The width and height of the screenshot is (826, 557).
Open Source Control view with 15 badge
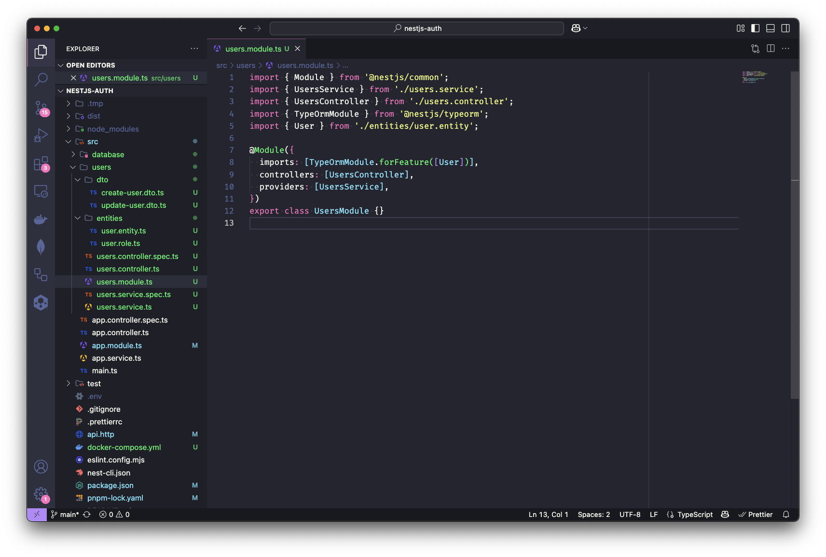point(41,108)
